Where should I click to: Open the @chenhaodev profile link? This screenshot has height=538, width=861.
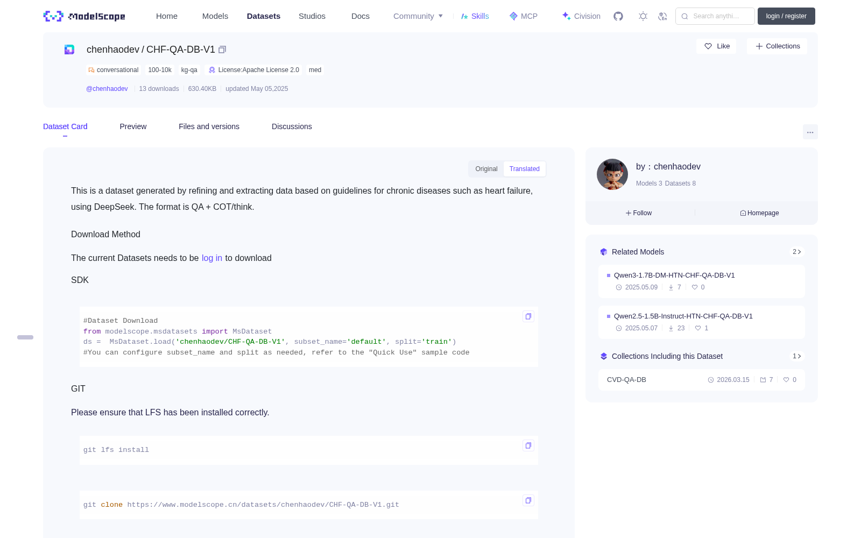(107, 89)
